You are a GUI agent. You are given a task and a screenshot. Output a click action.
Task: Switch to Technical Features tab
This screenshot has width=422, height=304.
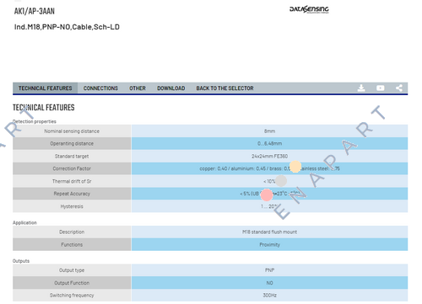point(46,88)
